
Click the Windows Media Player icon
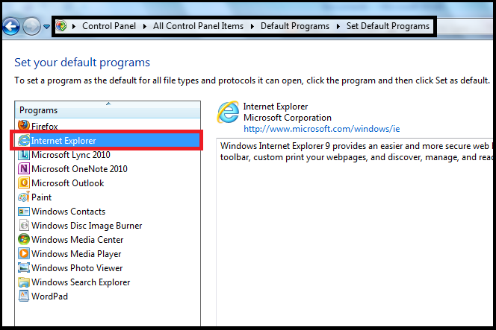coord(24,254)
